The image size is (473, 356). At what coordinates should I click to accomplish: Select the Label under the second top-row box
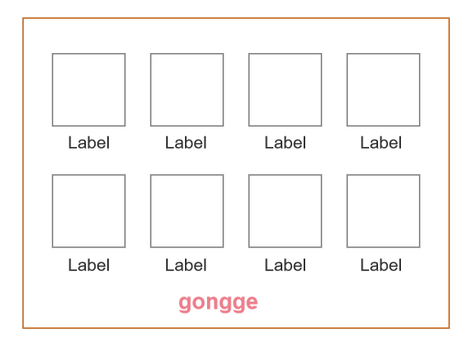coord(186,143)
